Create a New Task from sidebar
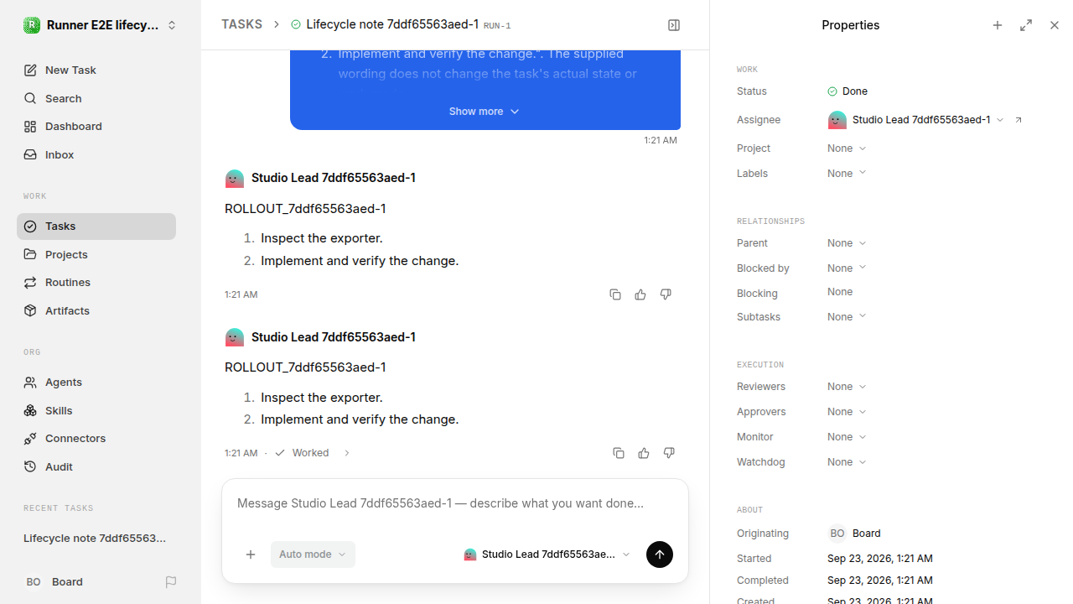 96,70
